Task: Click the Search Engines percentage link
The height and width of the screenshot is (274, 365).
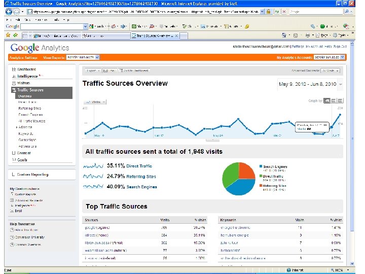Action: (141, 187)
